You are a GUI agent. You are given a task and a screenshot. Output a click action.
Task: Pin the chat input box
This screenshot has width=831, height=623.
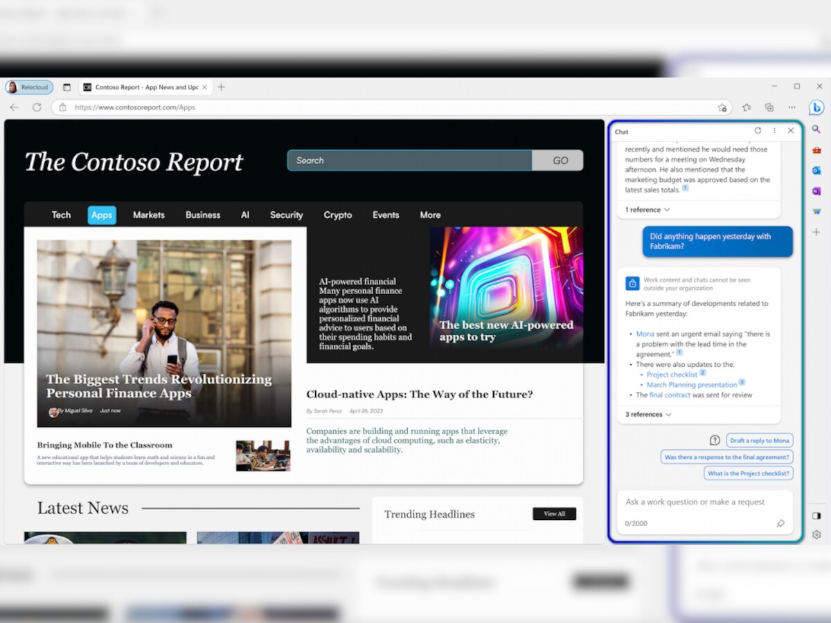coord(780,523)
